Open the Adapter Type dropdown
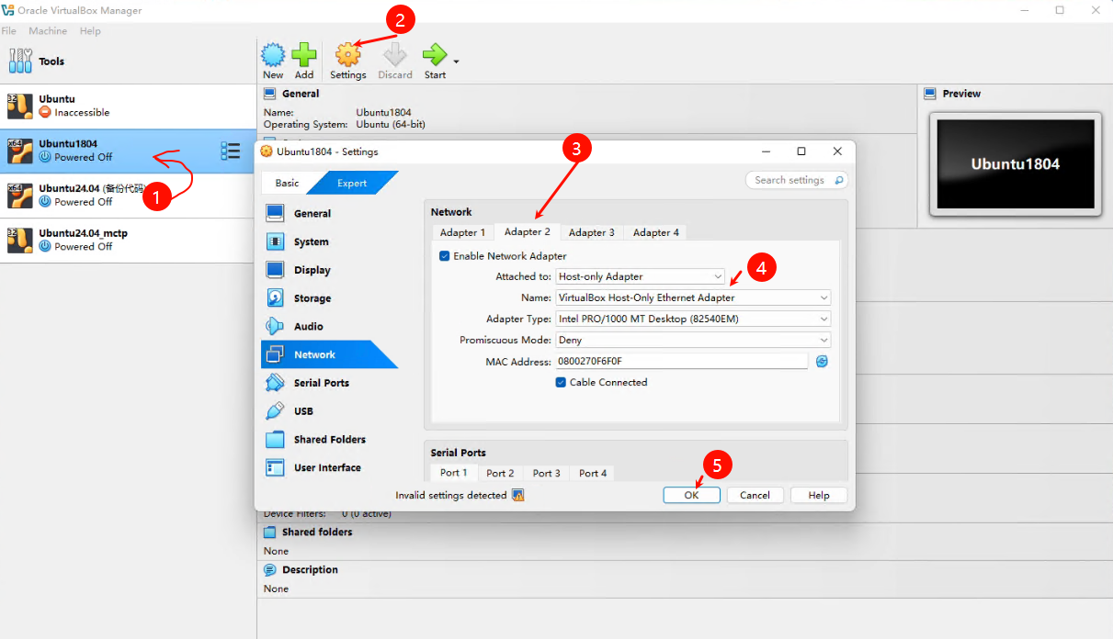This screenshot has height=639, width=1113. [693, 319]
